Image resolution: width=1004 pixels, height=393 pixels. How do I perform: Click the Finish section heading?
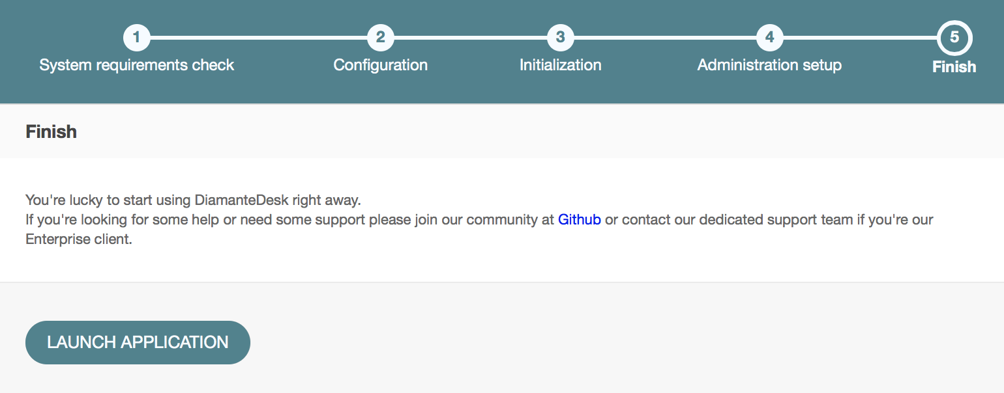tap(52, 131)
